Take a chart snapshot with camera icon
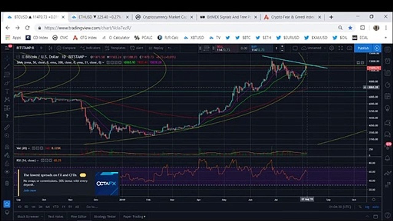Screen dimensions: 393x221 tap(349, 48)
